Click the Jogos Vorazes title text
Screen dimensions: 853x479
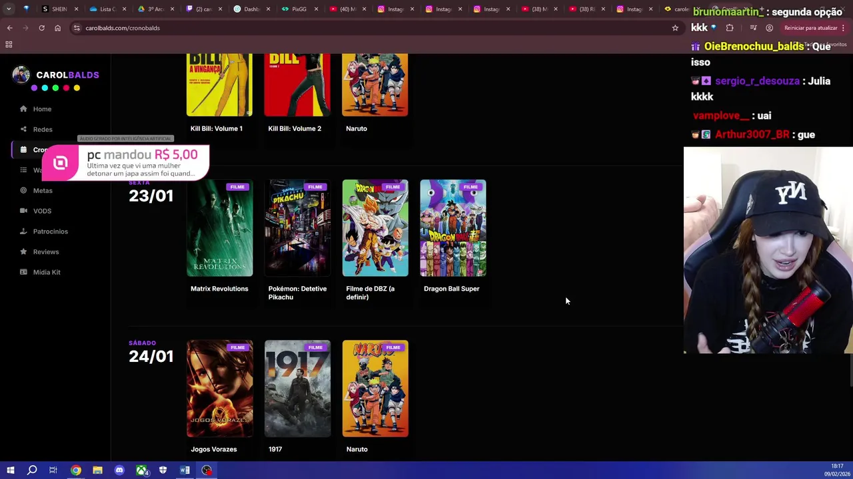[214, 449]
